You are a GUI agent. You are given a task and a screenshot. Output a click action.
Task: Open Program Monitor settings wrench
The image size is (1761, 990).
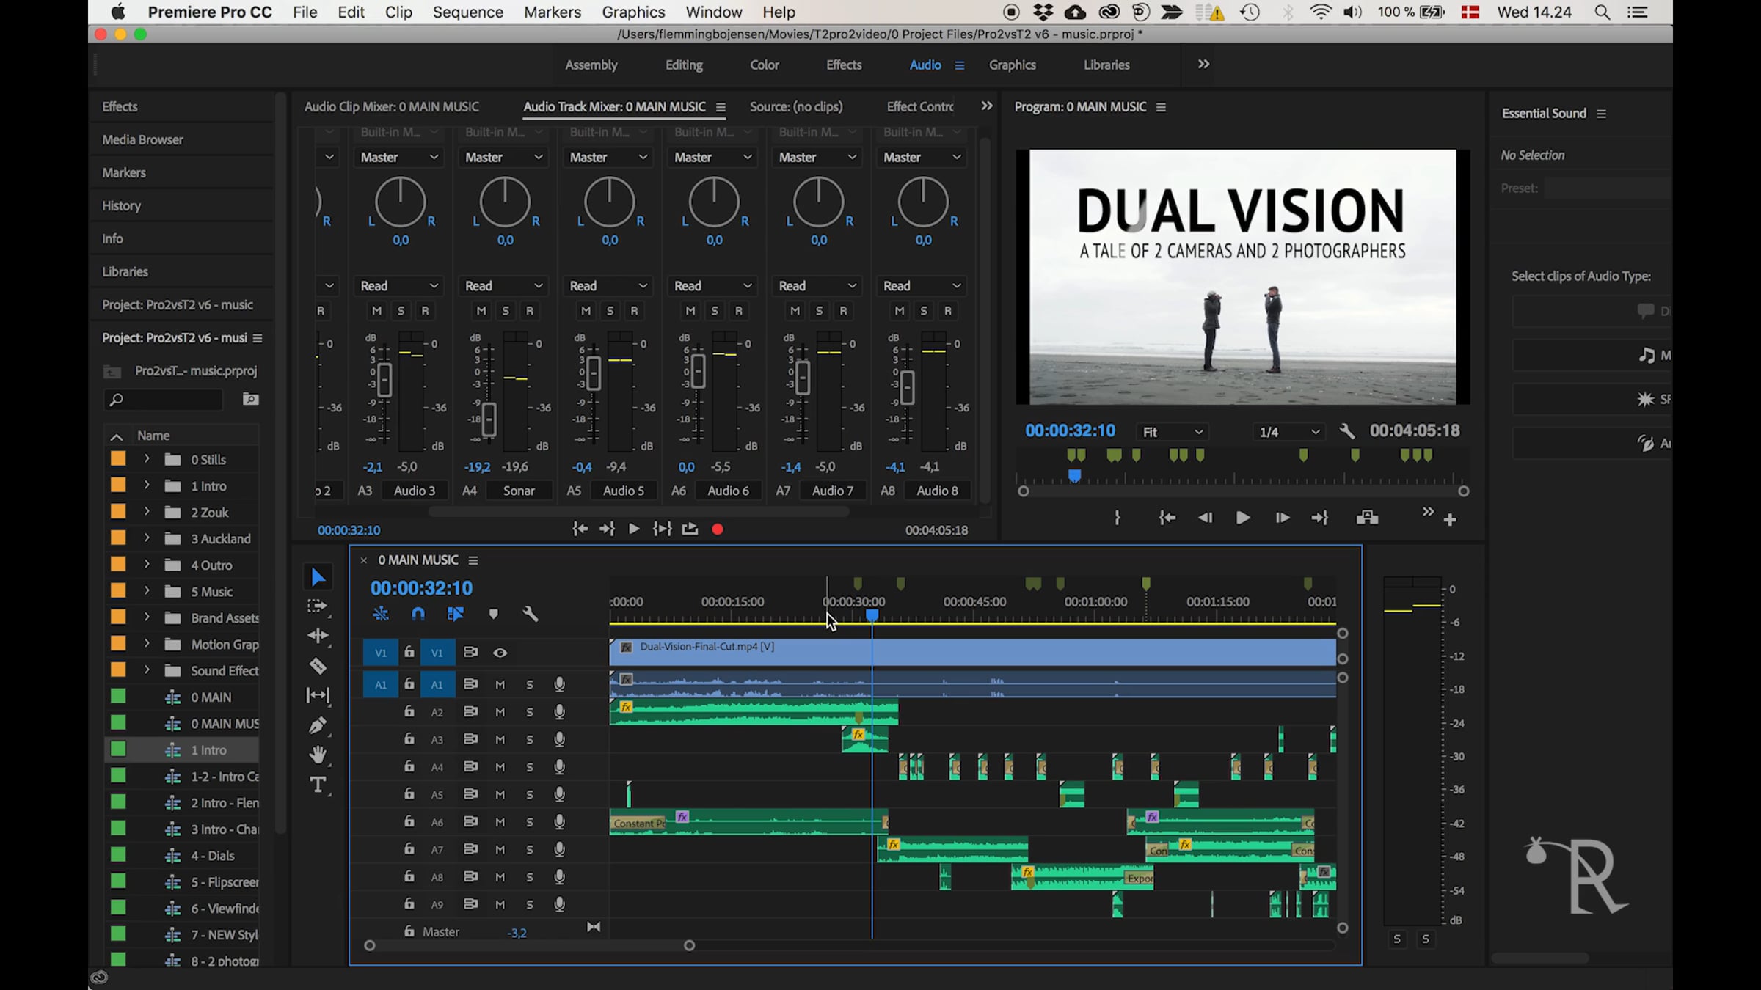(x=1346, y=431)
